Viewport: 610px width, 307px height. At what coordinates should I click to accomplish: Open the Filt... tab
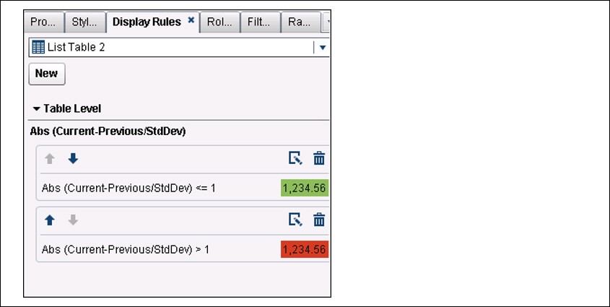(x=258, y=22)
